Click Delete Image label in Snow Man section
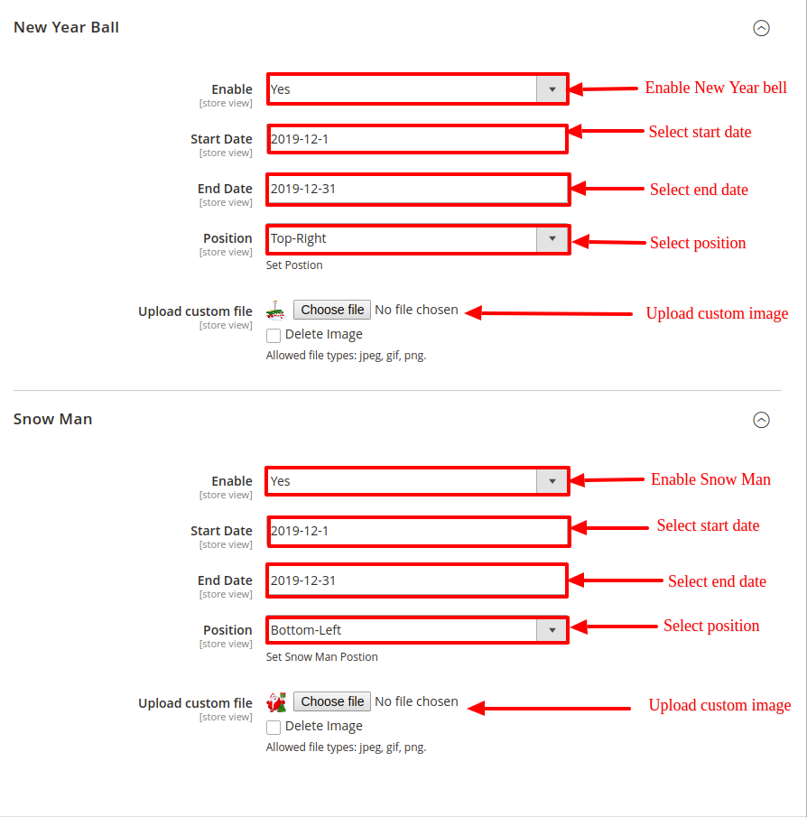 point(323,726)
